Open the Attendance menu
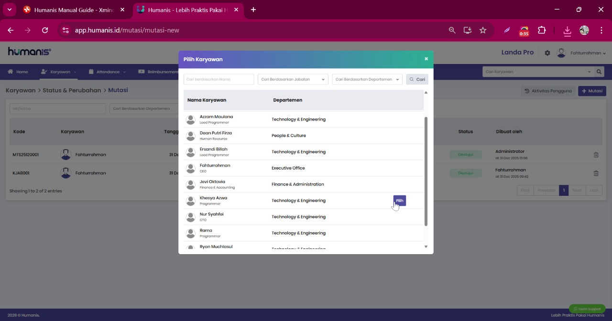This screenshot has width=612, height=321. point(107,72)
